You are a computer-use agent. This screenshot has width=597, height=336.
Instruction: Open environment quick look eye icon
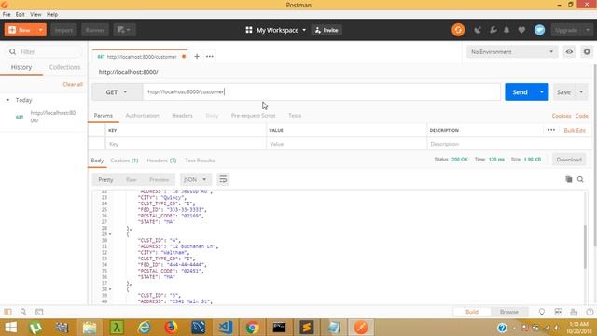[x=569, y=52]
